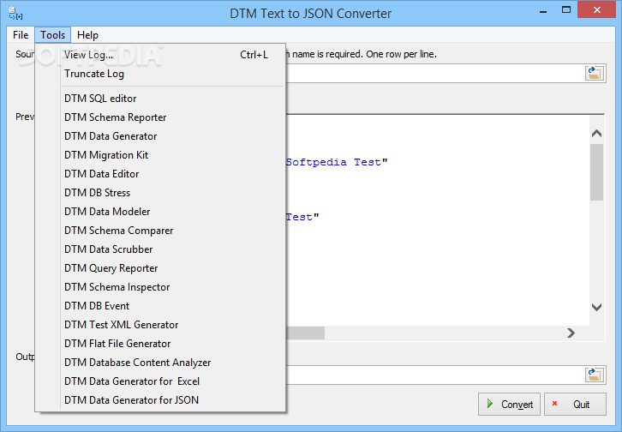The height and width of the screenshot is (432, 622).
Task: Click the preview vertical scrollbar thumb
Action: (596, 172)
